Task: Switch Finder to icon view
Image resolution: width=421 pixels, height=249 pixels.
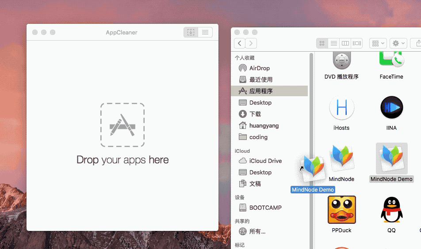Action: click(322, 43)
